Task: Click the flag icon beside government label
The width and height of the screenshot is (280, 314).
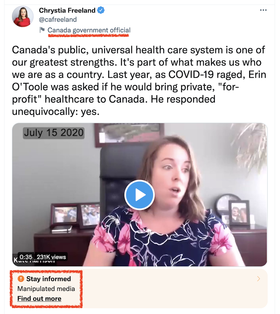Action: coord(42,30)
